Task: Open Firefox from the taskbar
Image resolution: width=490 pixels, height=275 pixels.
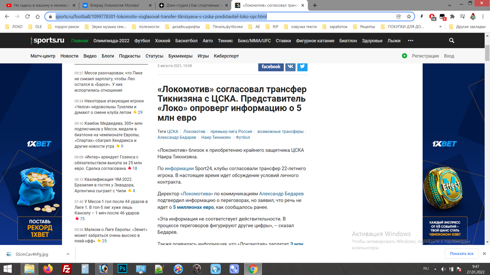Action: (48, 269)
